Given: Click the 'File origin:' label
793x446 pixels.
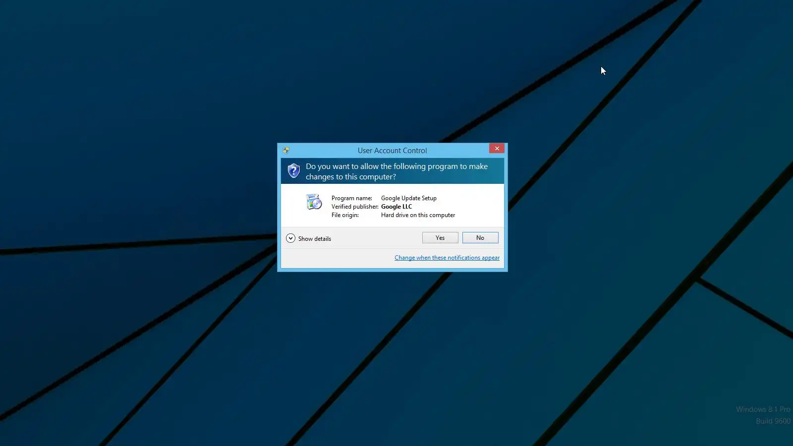Looking at the screenshot, I should coord(345,215).
